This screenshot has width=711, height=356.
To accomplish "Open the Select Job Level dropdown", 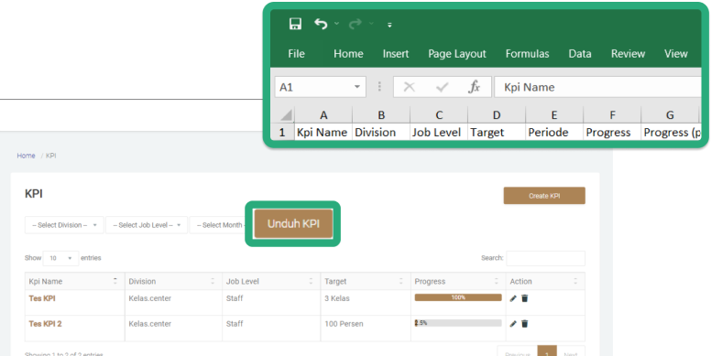I will click(x=147, y=225).
